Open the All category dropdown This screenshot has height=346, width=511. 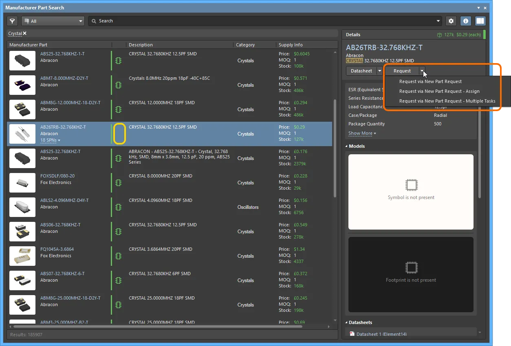pos(53,21)
